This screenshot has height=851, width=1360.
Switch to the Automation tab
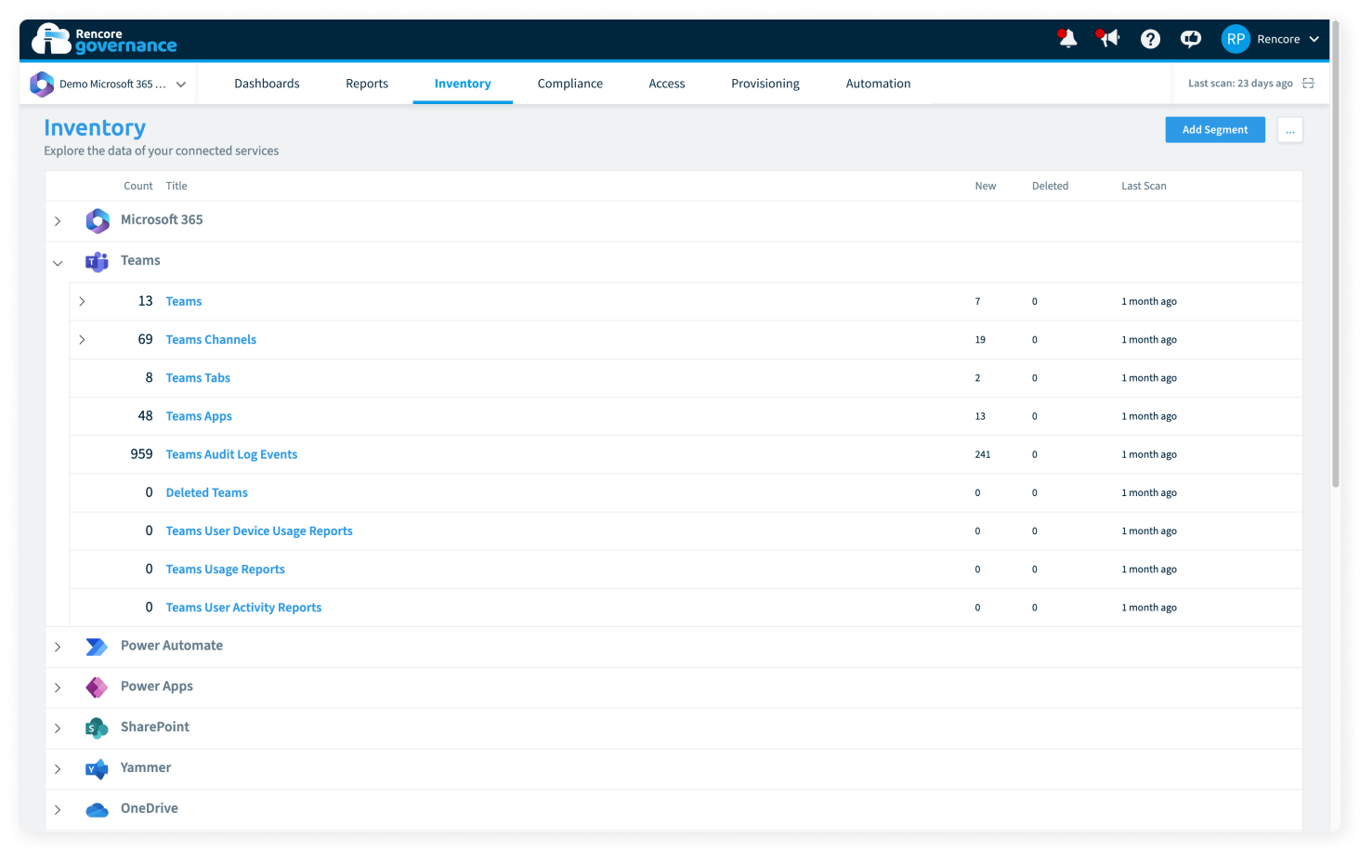(878, 84)
